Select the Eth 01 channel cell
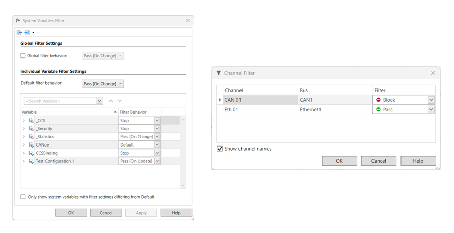 pyautogui.click(x=260, y=109)
